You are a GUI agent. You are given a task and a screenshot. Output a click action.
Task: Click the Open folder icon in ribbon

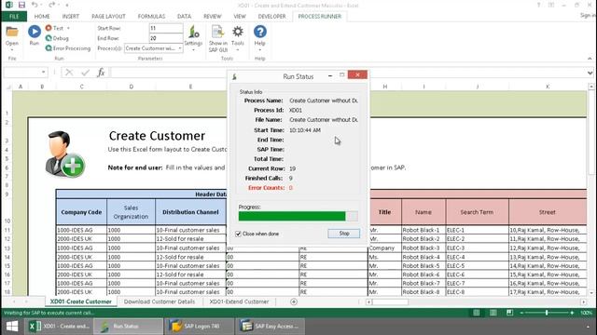coord(12,32)
